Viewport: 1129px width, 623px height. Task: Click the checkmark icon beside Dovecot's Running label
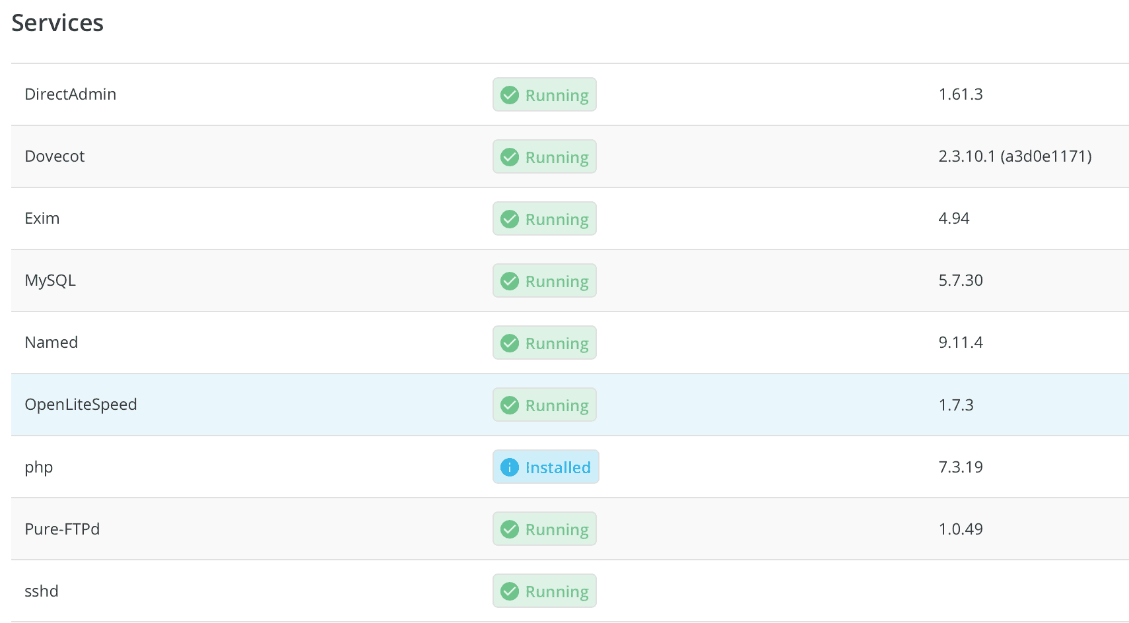coord(509,157)
